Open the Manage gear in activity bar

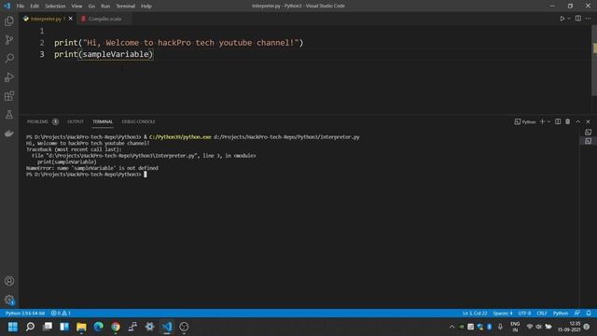pyautogui.click(x=9, y=300)
